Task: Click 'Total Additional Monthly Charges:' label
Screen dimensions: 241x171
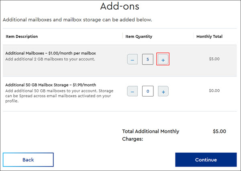Action: [x=151, y=135]
